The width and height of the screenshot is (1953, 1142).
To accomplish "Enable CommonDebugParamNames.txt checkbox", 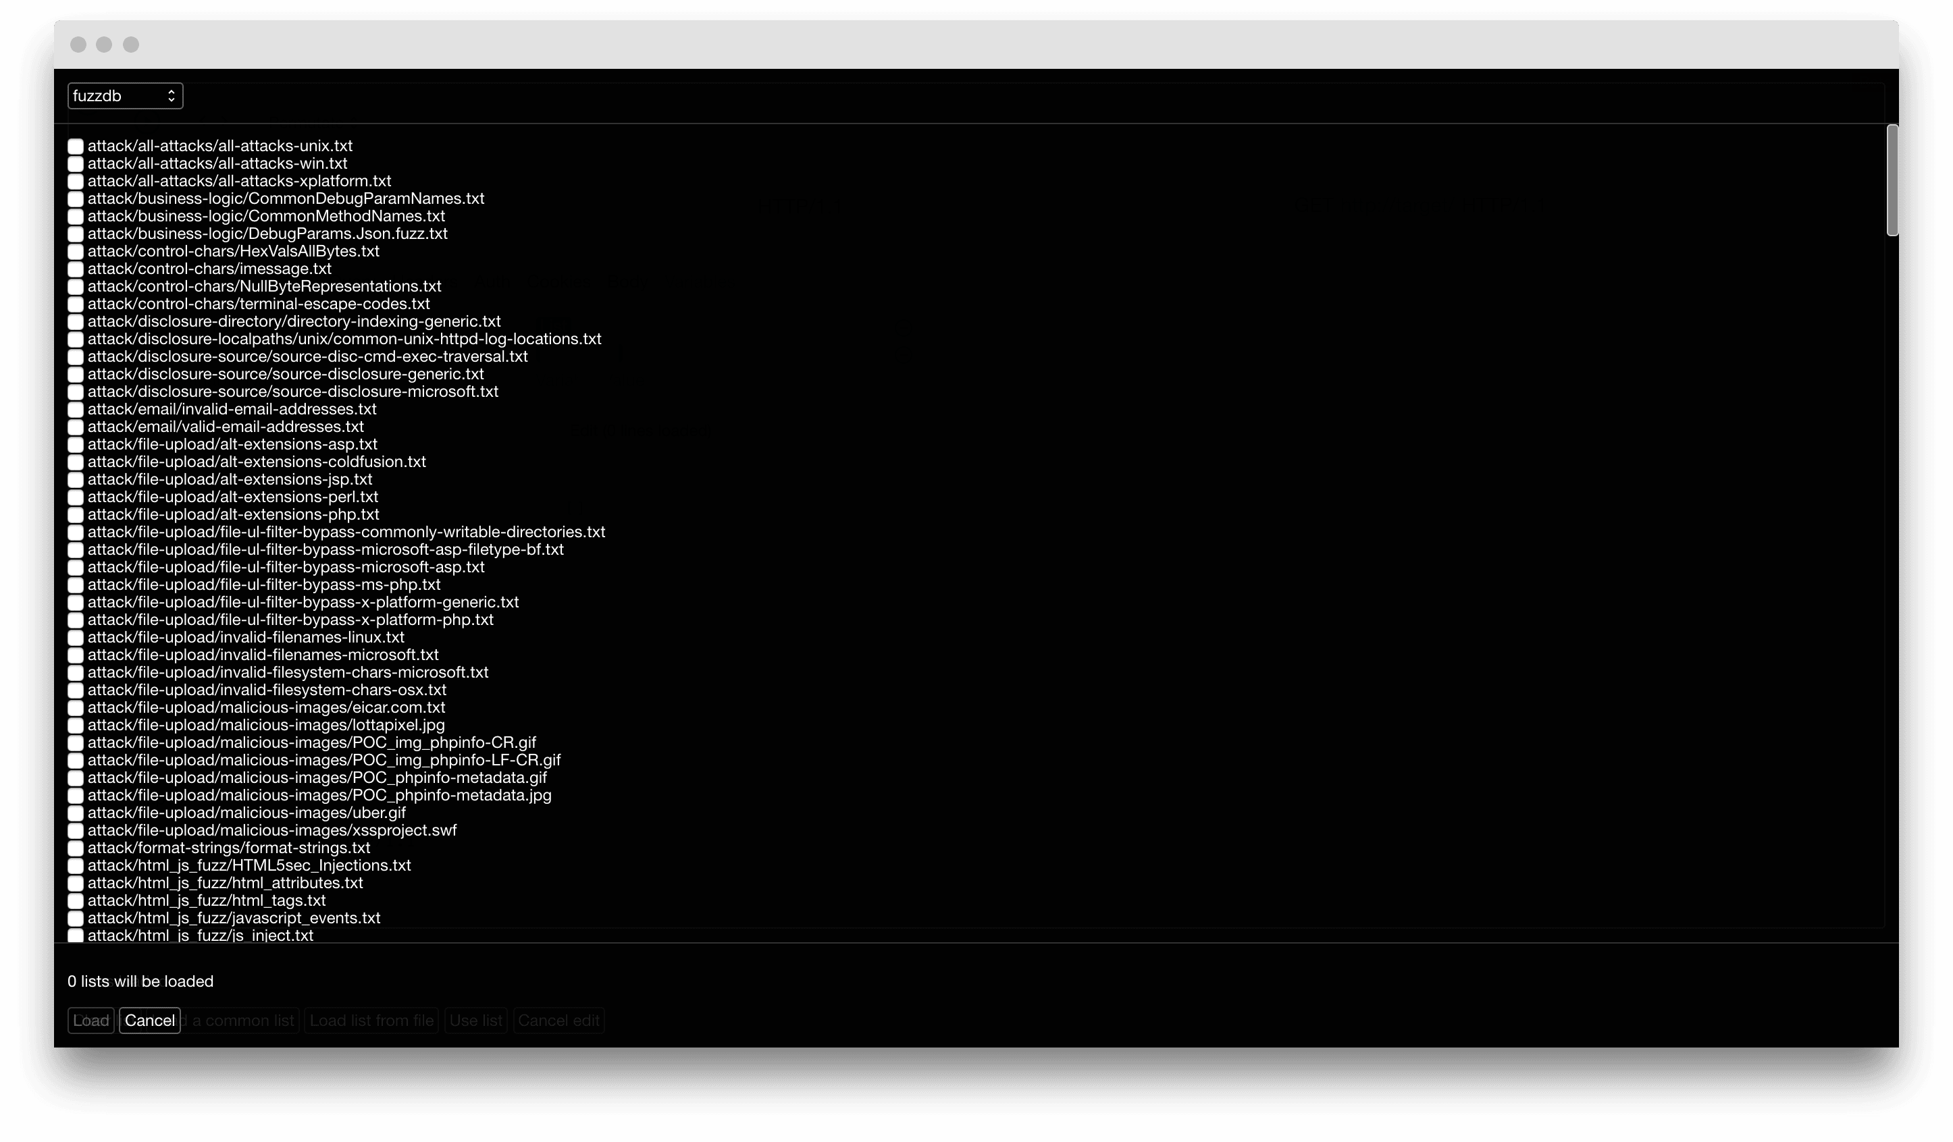I will pos(75,199).
